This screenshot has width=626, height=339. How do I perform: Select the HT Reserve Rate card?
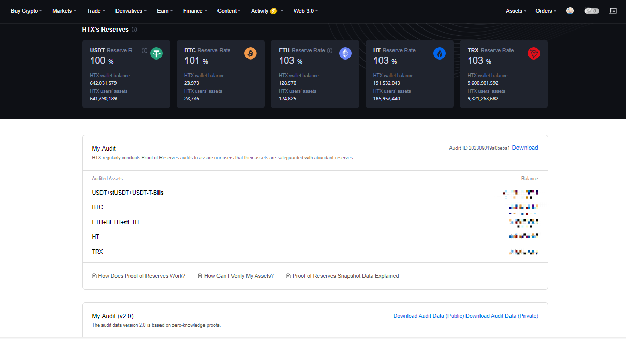[x=410, y=74]
